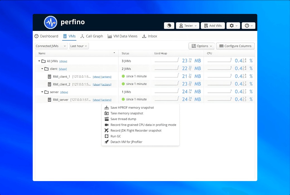Click the green status dot for RMI_client_2

coord(123,84)
